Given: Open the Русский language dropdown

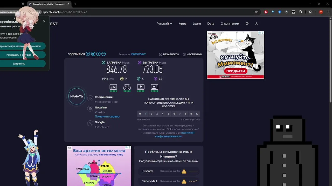Looking at the screenshot, I should coord(164,24).
